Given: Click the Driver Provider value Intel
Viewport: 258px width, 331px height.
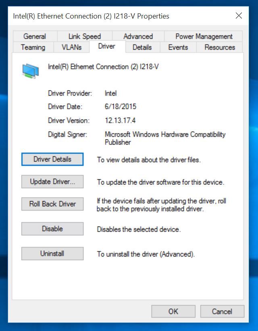Looking at the screenshot, I should click(x=110, y=93).
